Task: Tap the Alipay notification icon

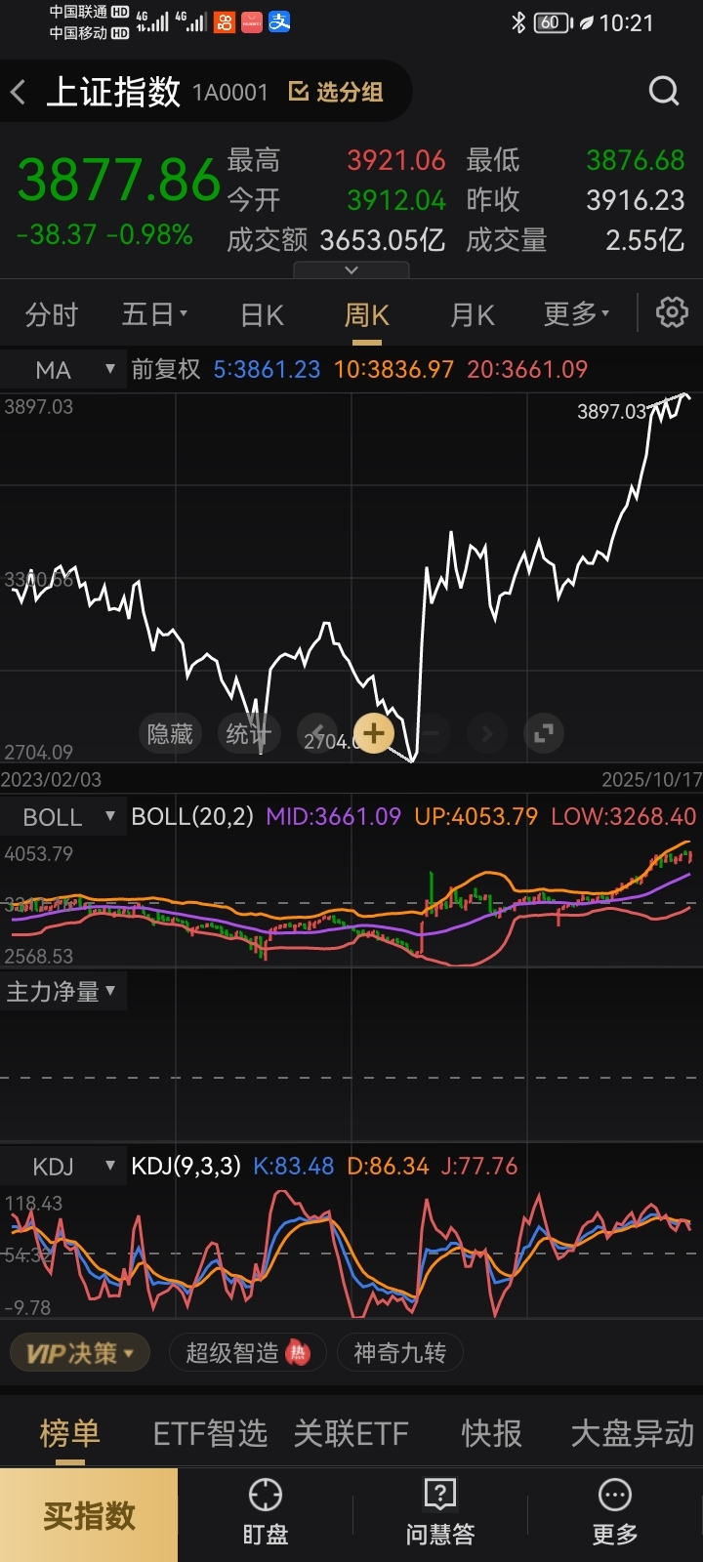Action: (x=279, y=21)
